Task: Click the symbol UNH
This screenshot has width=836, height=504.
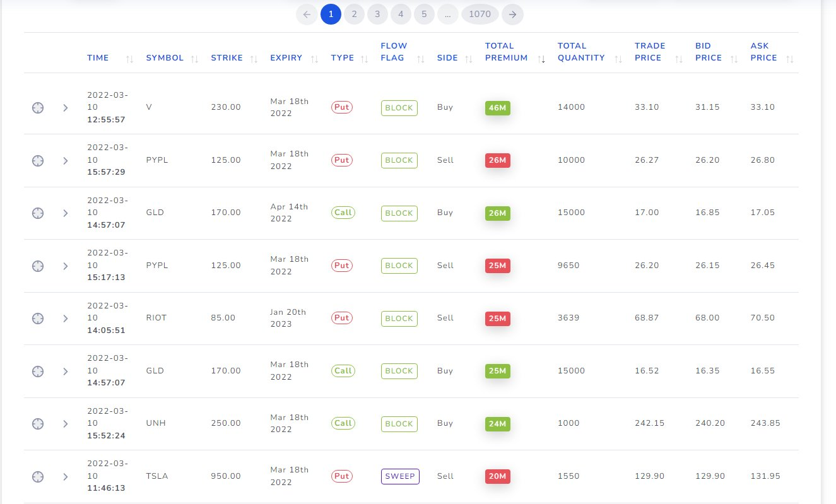Action: click(156, 423)
